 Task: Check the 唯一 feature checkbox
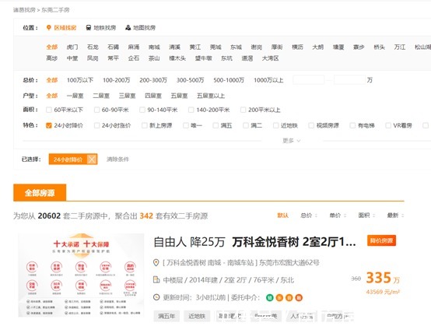(186, 126)
